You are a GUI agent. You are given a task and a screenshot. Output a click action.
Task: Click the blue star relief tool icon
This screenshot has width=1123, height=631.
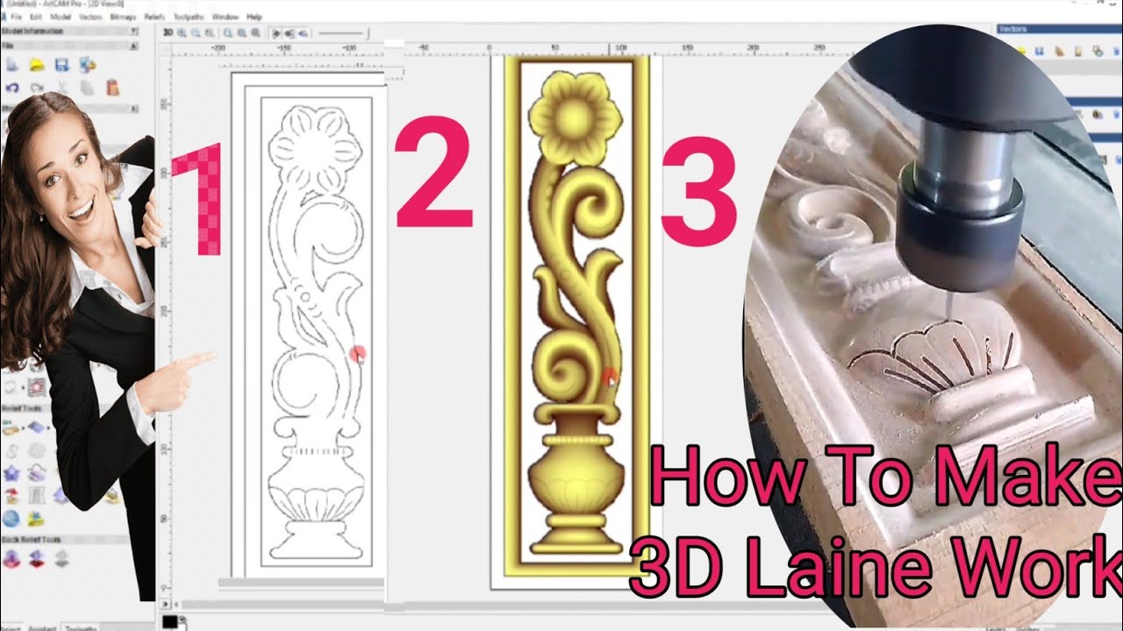point(12,473)
